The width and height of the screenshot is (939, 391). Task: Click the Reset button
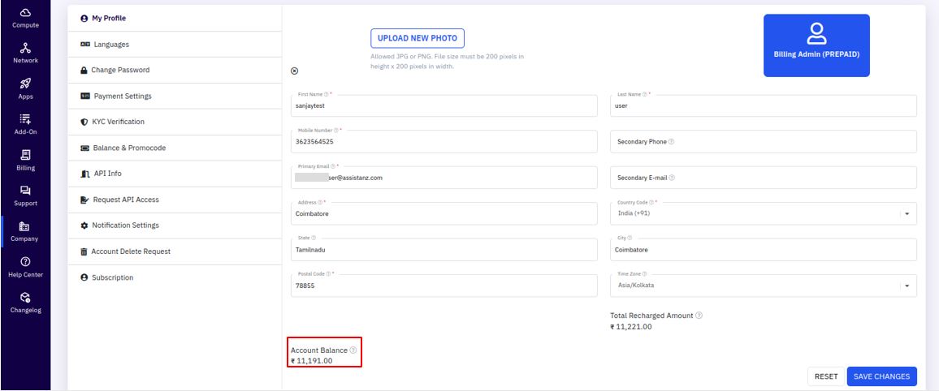pyautogui.click(x=826, y=376)
